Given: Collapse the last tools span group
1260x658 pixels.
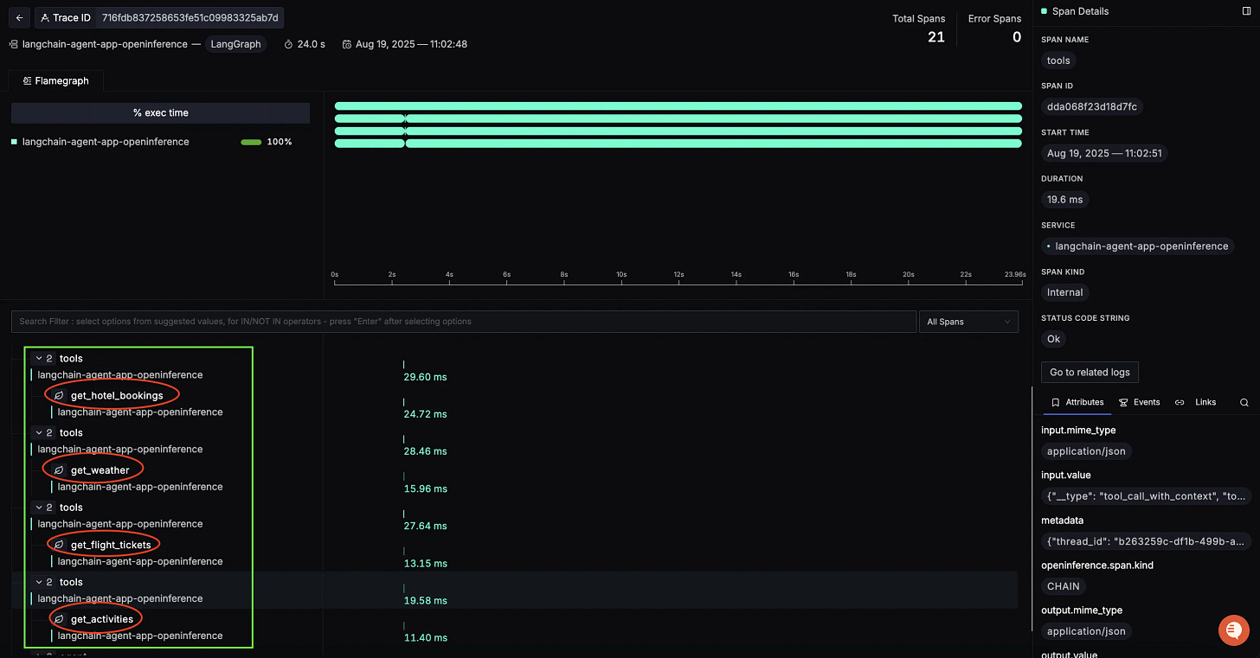Looking at the screenshot, I should point(38,582).
